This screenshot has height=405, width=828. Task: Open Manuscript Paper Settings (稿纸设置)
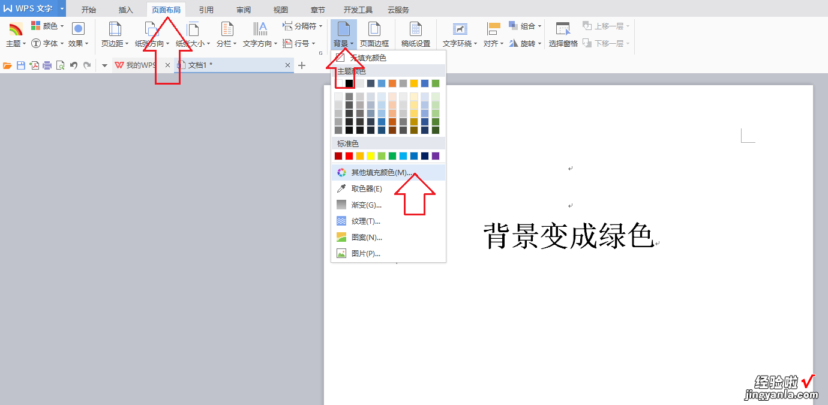pos(416,36)
